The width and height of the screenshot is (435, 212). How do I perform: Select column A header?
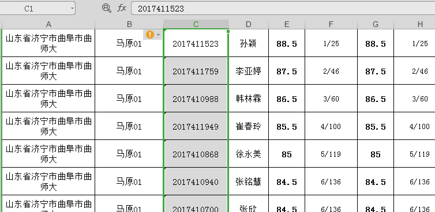pos(48,24)
